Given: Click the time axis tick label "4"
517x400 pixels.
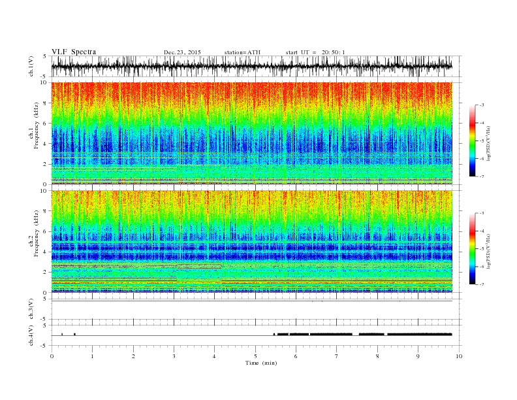Looking at the screenshot, I should (x=214, y=356).
